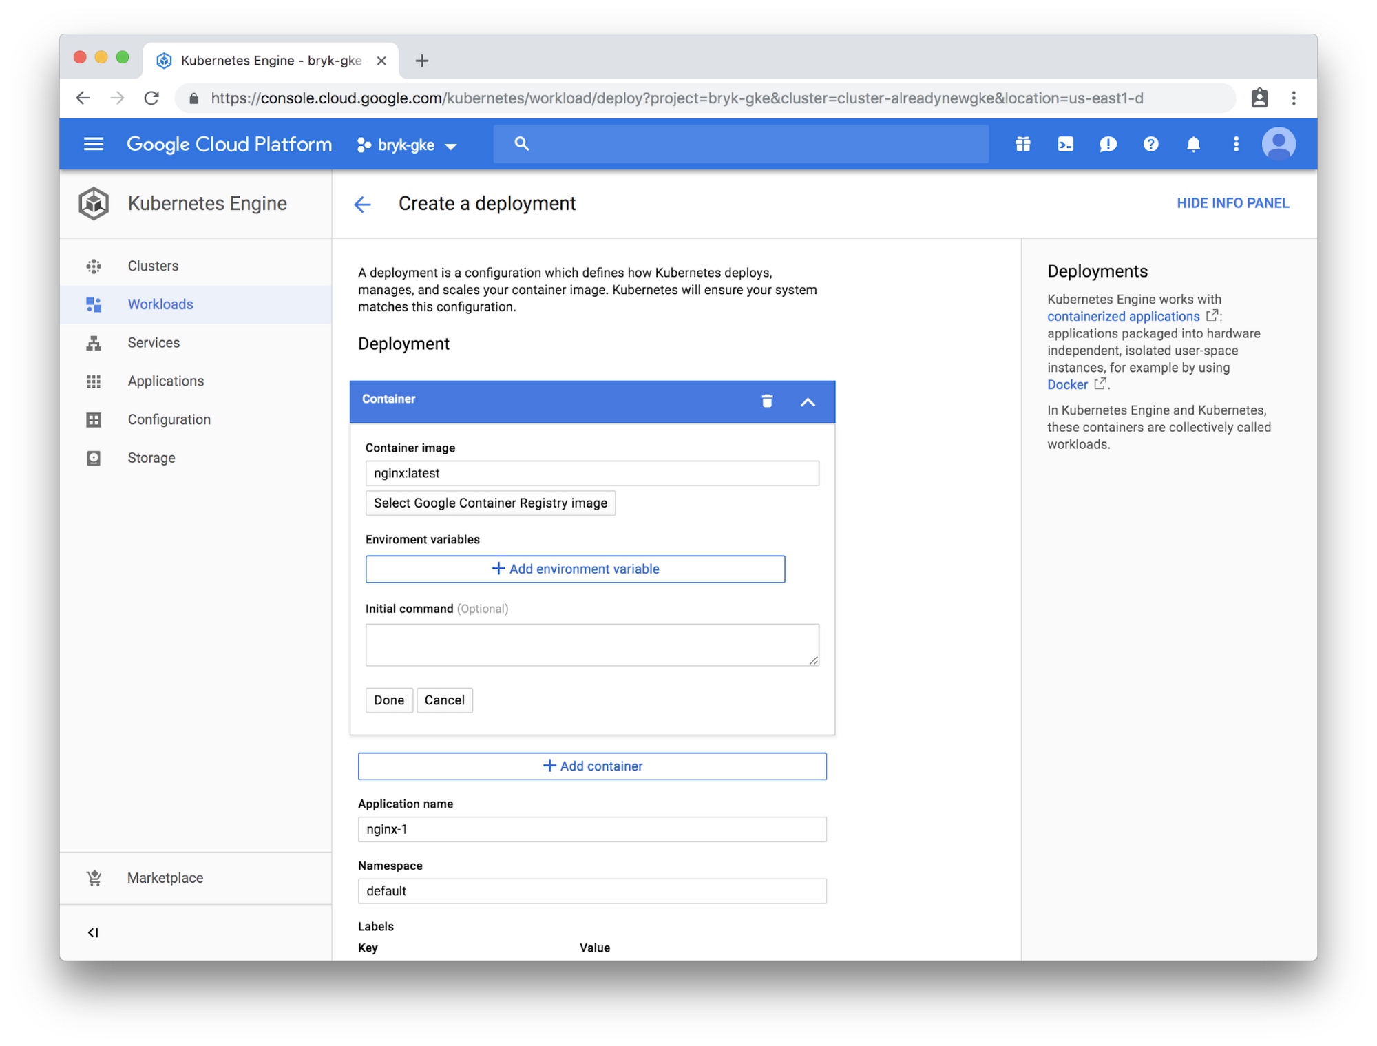Open the Chrome profile icon

(1259, 98)
